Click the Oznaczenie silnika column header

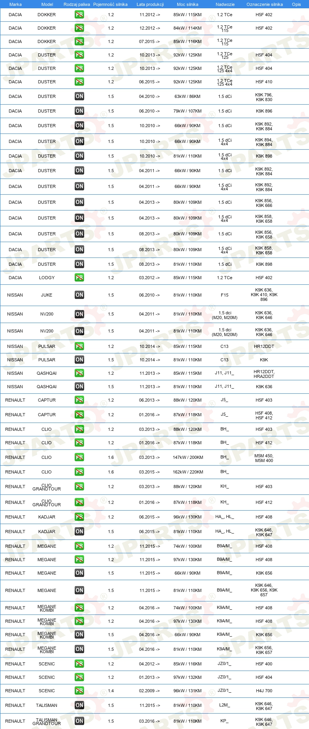coord(264,4)
